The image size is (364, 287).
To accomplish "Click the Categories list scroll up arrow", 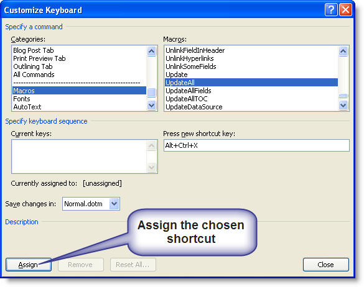I will click(x=152, y=51).
